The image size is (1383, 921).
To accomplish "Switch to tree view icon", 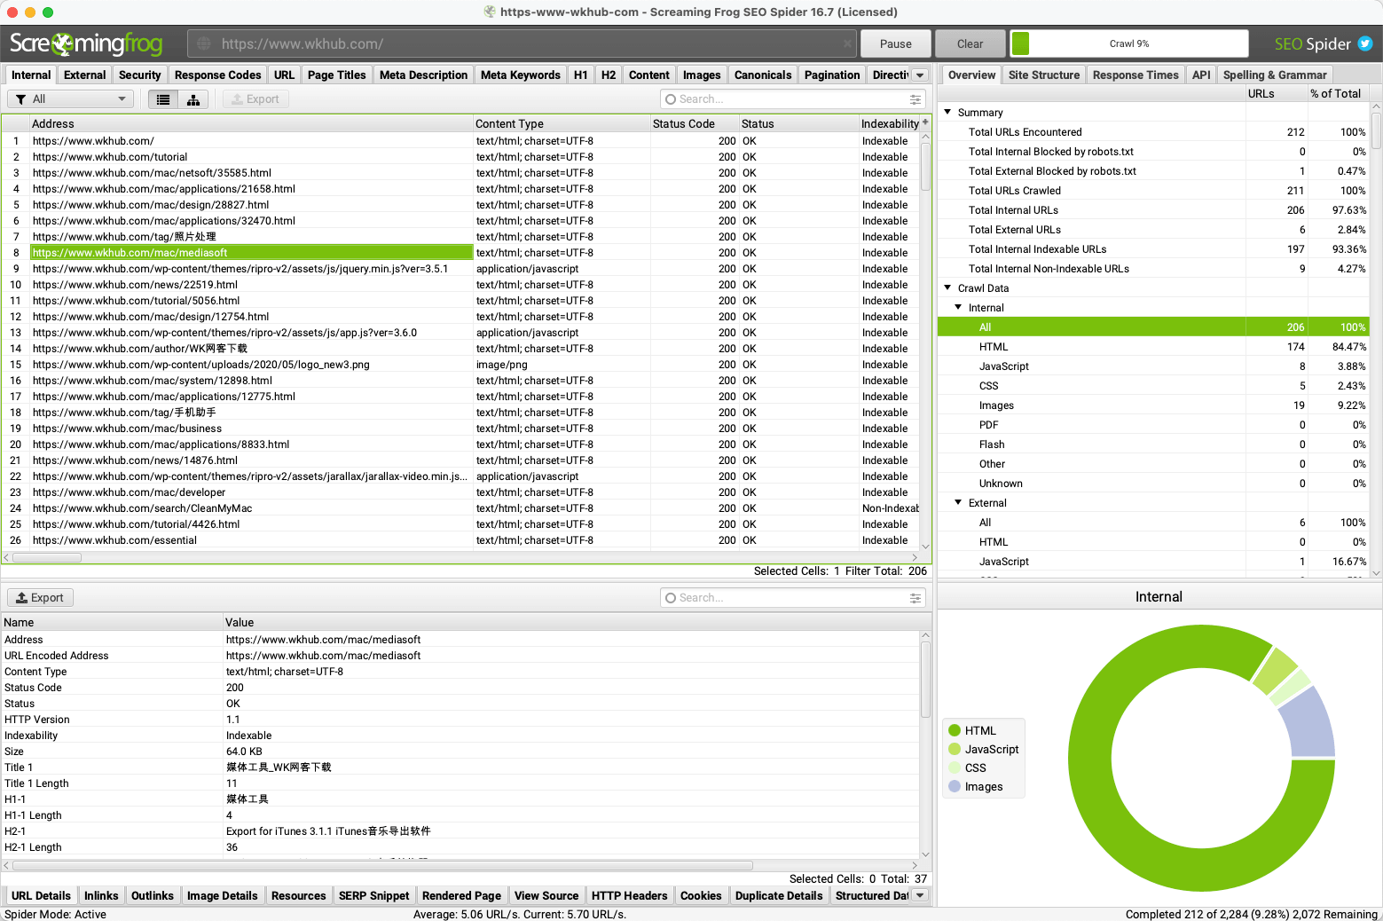I will (x=193, y=99).
